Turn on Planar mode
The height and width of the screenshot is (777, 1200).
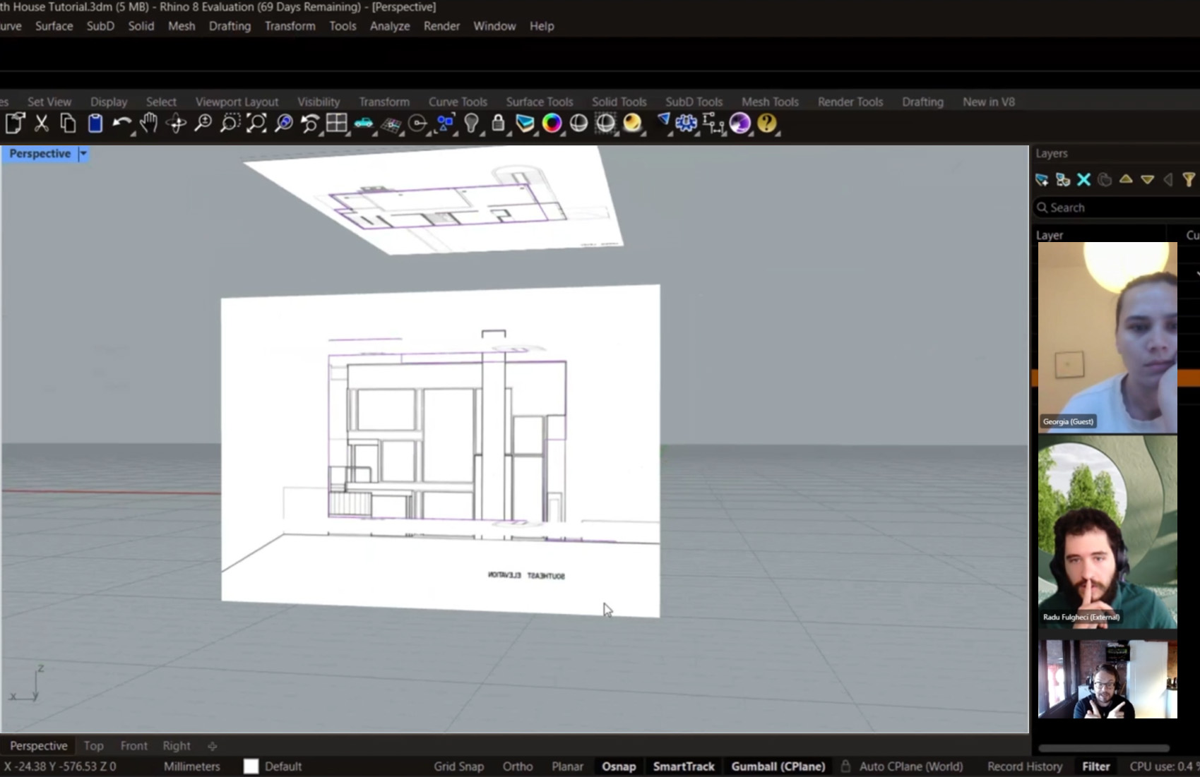[567, 766]
